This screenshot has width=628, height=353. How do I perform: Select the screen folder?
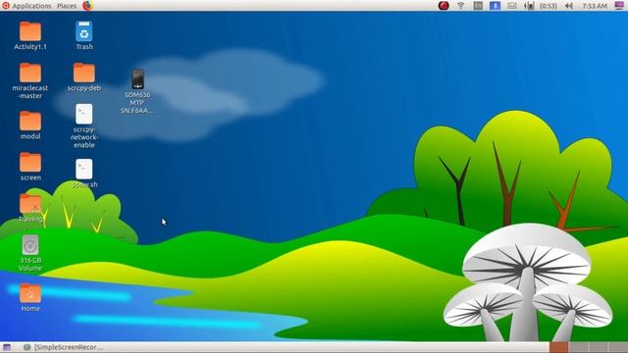[30, 167]
